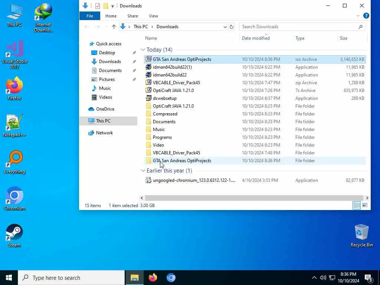Select Downloads in navigation pane
The height and width of the screenshot is (285, 380).
tap(109, 62)
